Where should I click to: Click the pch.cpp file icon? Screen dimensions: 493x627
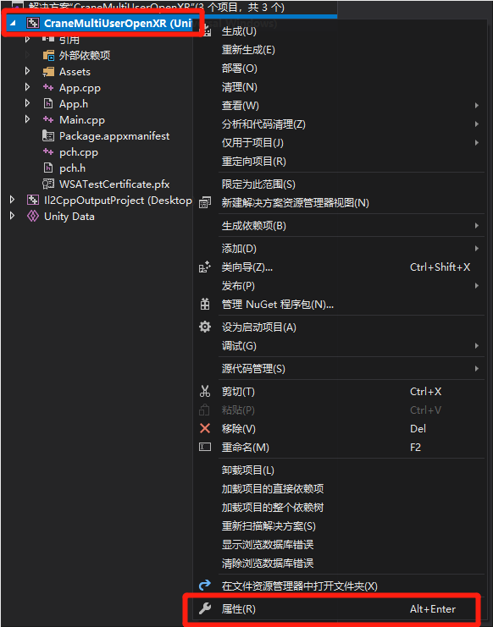(x=48, y=151)
